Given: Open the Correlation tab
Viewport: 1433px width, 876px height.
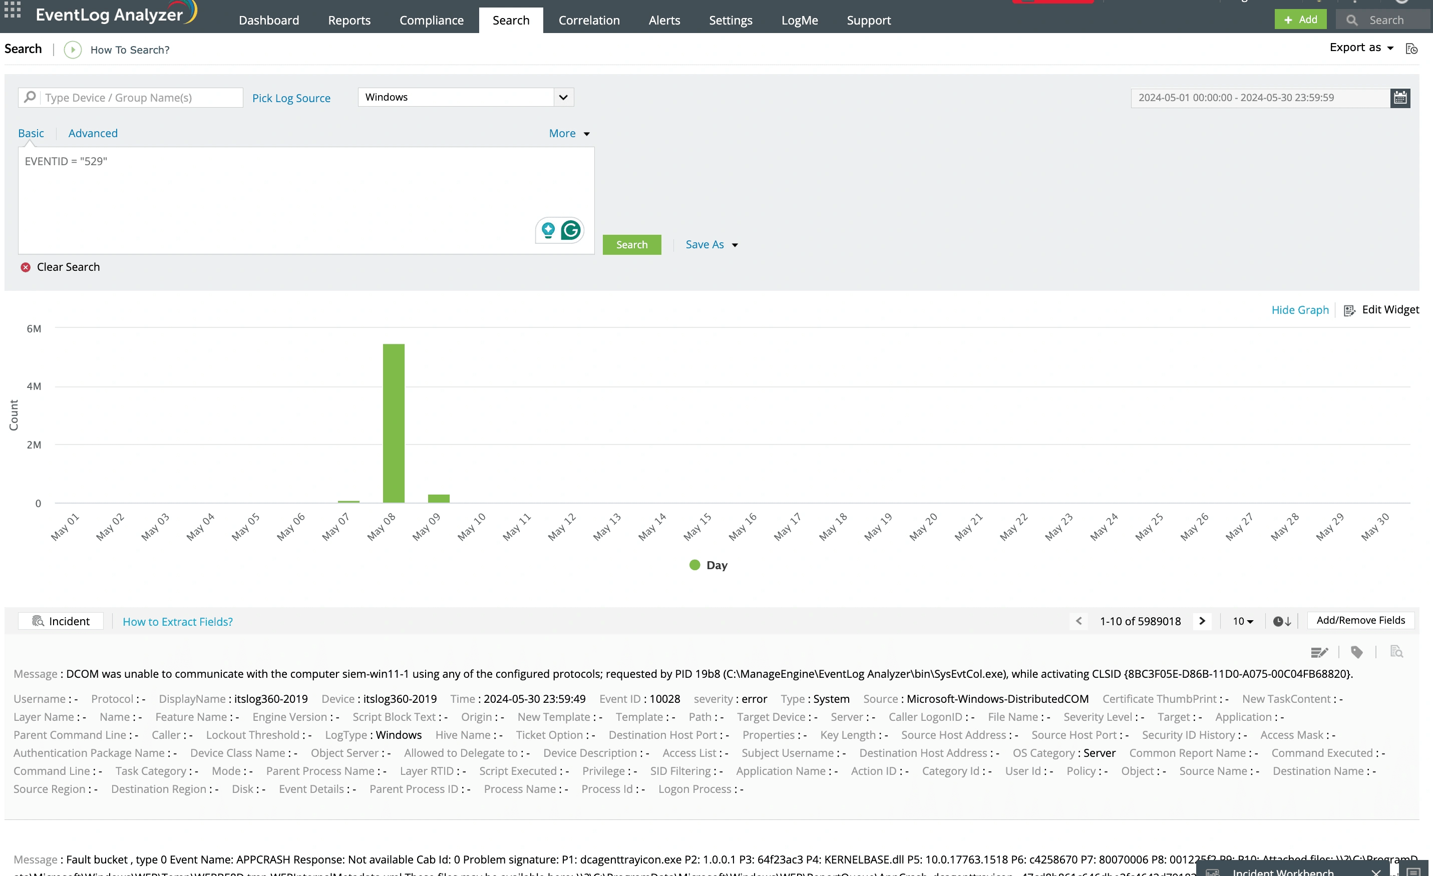Looking at the screenshot, I should tap(588, 21).
